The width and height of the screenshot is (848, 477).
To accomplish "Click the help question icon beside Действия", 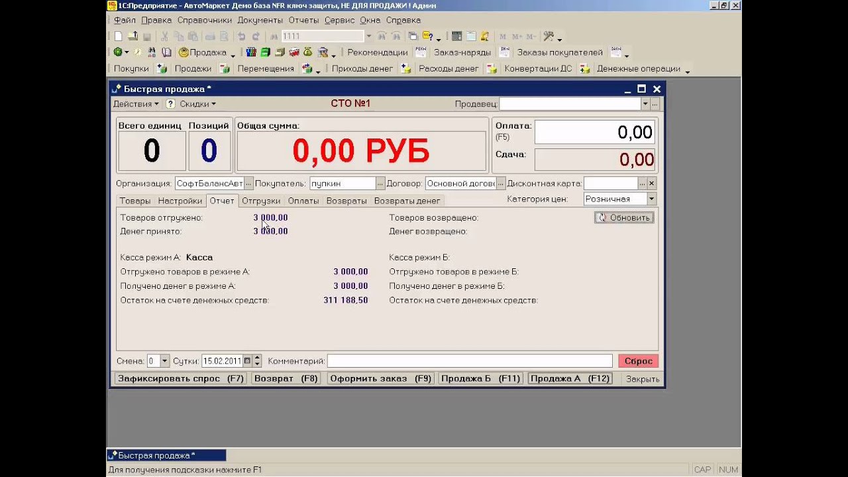I will click(170, 104).
